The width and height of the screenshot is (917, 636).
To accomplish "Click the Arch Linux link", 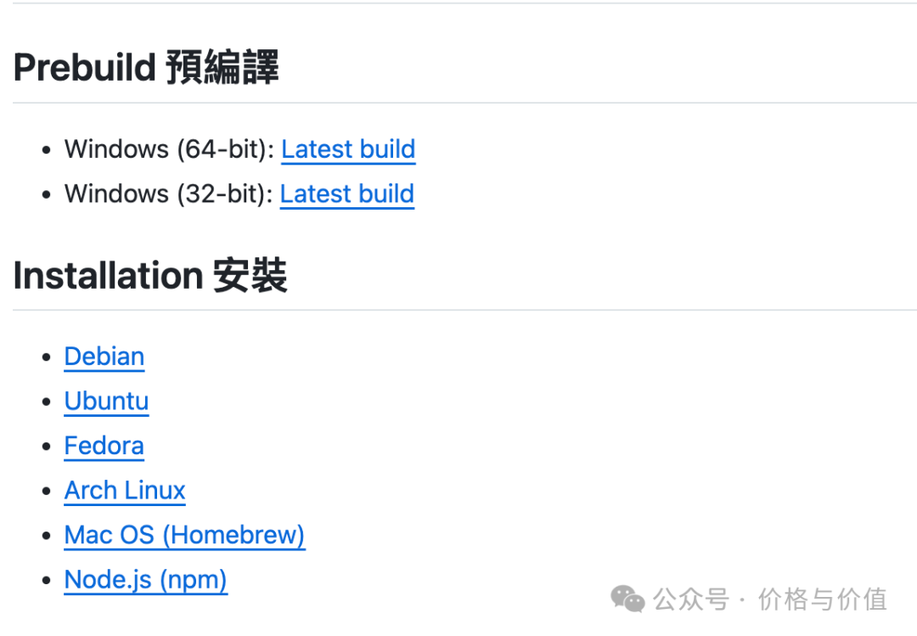I will tap(125, 491).
